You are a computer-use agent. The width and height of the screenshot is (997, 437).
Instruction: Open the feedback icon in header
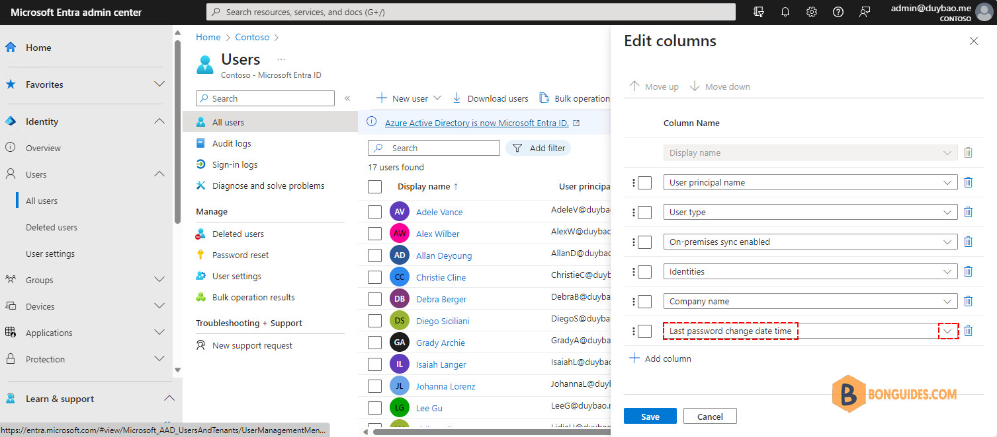[865, 12]
